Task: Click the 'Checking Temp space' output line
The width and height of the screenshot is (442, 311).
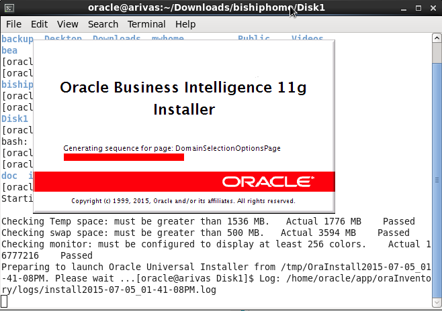Action: coord(208,221)
